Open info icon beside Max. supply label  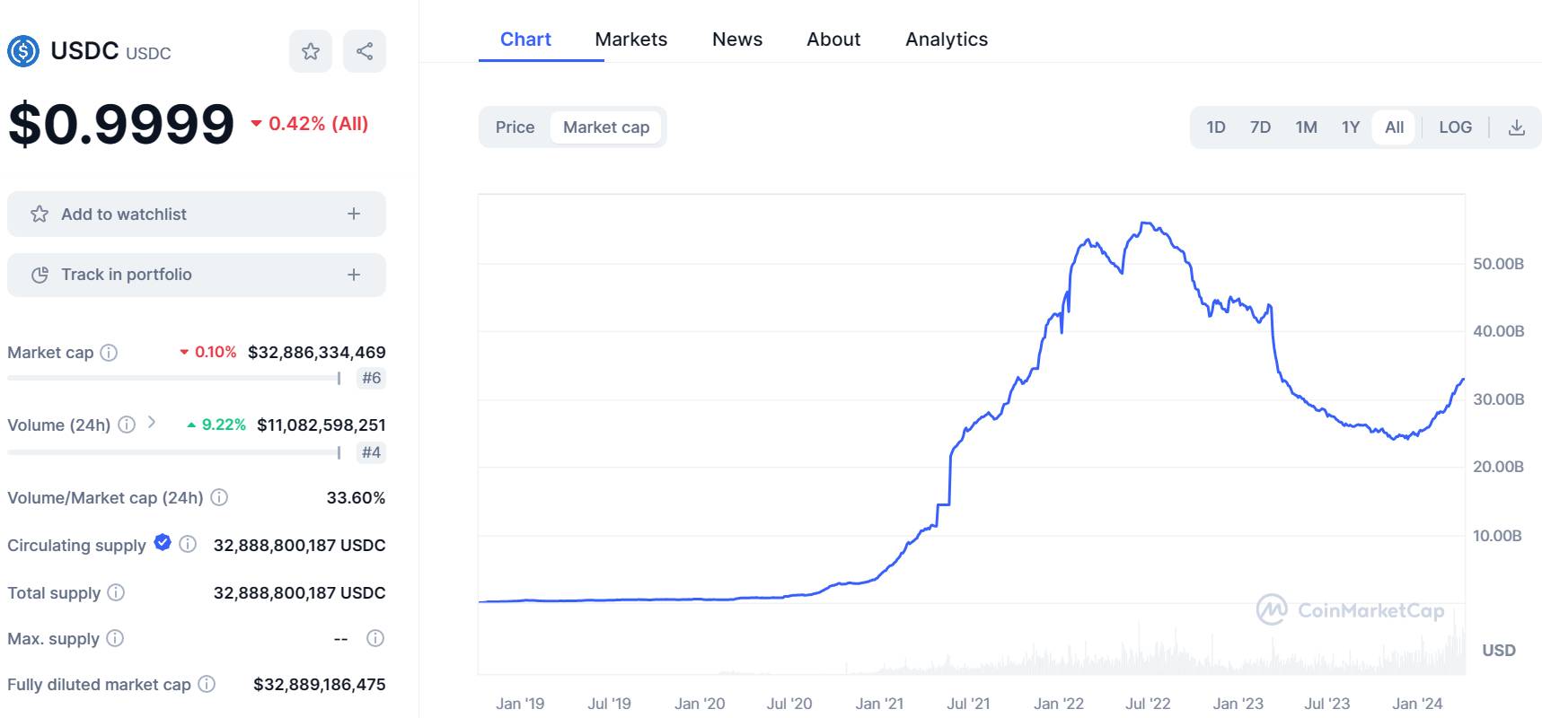[x=115, y=638]
